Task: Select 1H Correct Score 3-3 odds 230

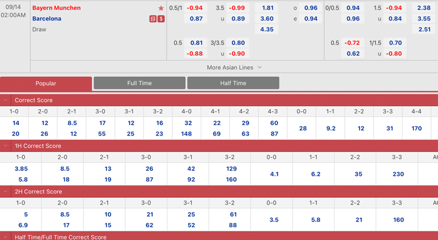Action: [398, 174]
